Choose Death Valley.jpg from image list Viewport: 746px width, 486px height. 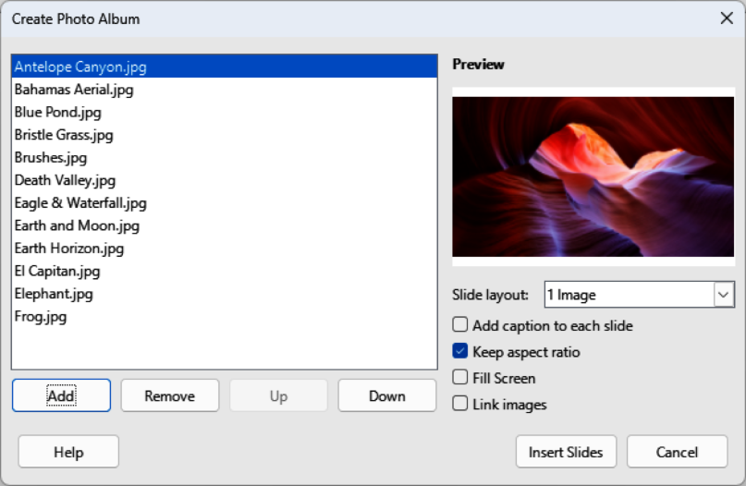pos(65,180)
